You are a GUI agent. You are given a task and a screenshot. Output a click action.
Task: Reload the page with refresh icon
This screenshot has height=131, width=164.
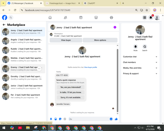point(15,10)
